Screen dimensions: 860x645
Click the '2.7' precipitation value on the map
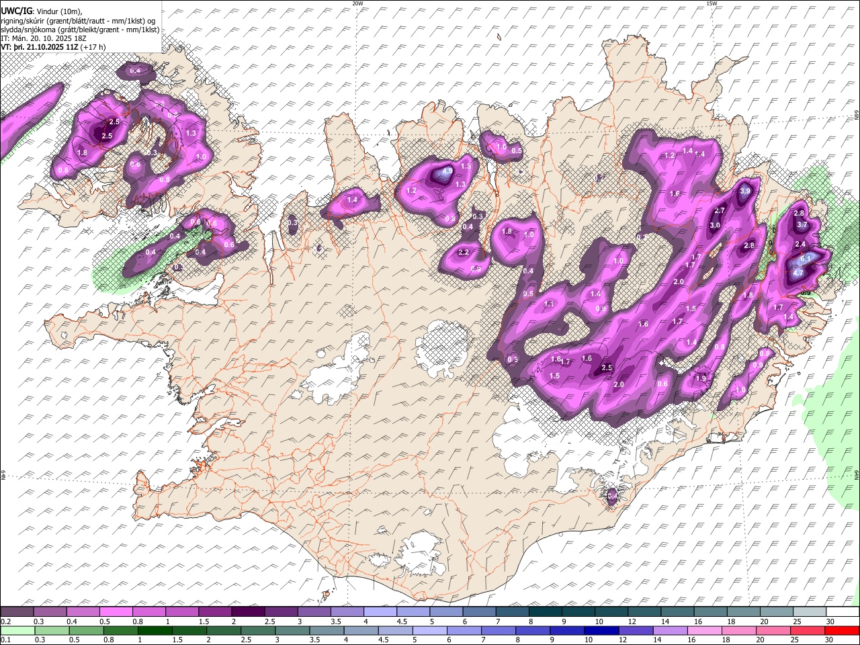720,211
